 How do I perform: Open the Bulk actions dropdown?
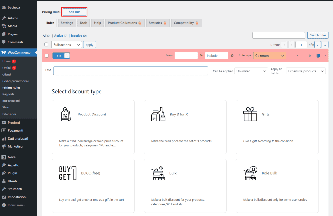coord(66,45)
